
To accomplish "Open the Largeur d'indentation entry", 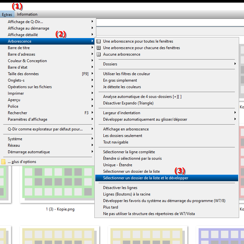I will click(x=167, y=113).
